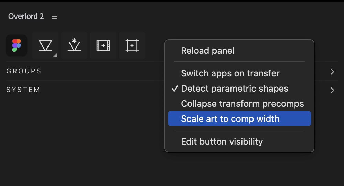Click the Figma target app icon
Viewport: 344px width, 186px height.
click(x=17, y=45)
